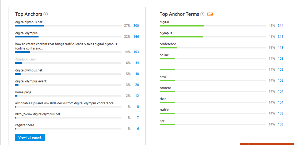
Task: Select the 'register here' anchor row
Action: point(77,127)
